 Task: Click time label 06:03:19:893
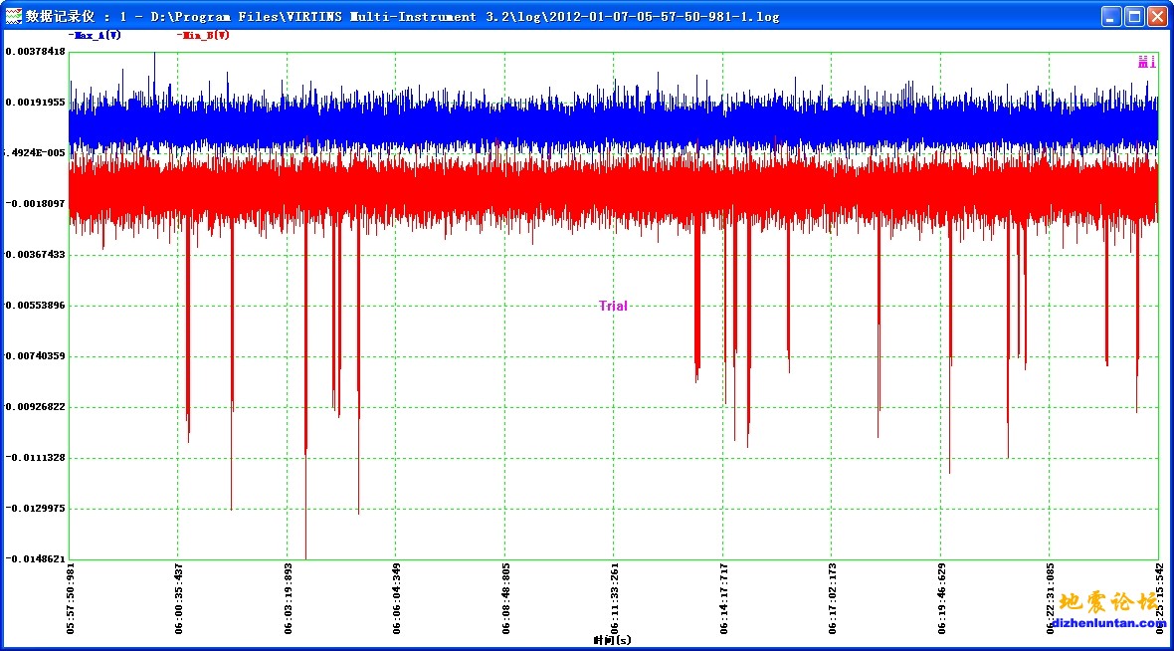pos(289,598)
